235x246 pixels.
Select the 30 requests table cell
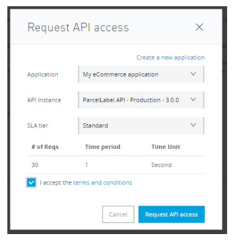(x=35, y=165)
